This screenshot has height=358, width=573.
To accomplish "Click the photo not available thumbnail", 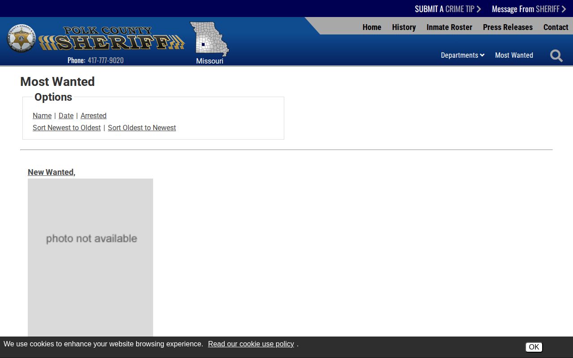I will coord(90,257).
